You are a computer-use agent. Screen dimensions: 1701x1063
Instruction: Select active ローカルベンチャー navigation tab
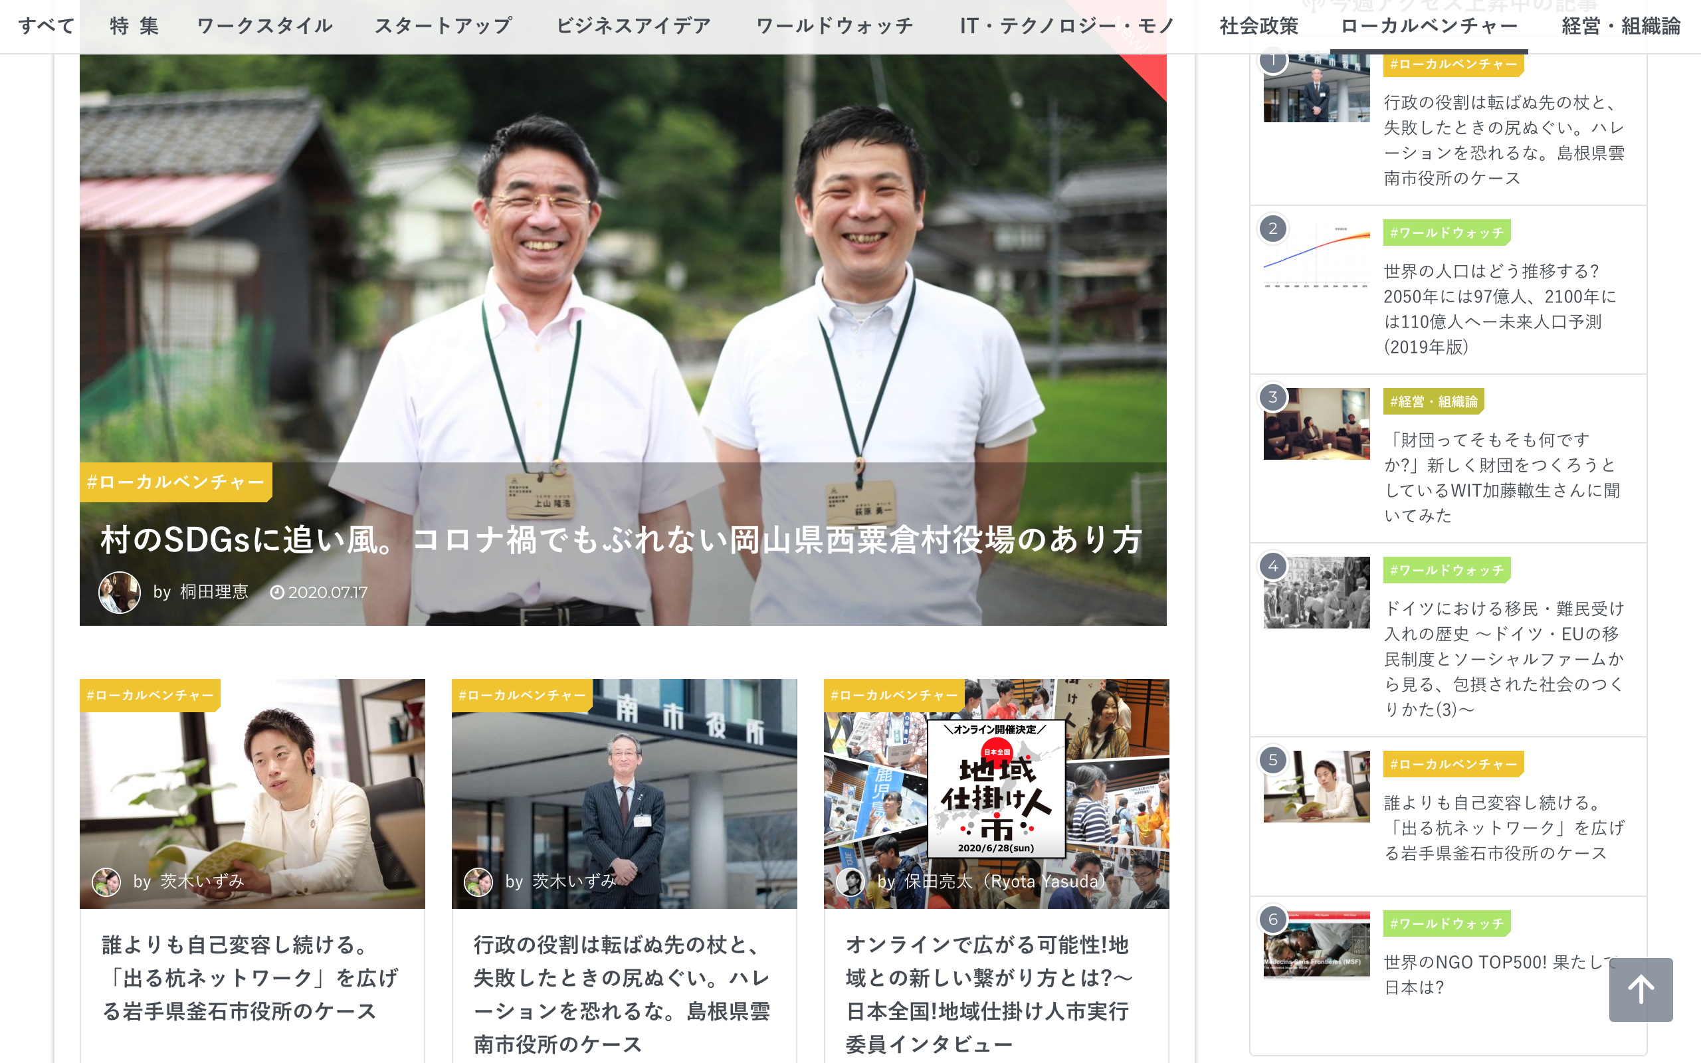(1429, 26)
